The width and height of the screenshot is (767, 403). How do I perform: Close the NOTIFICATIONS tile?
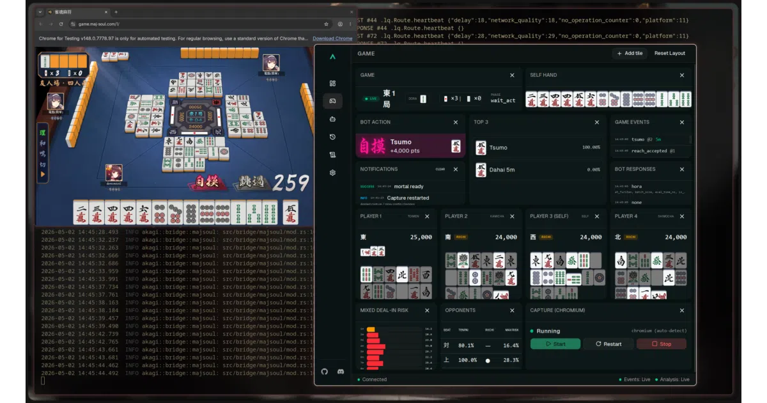pyautogui.click(x=456, y=170)
